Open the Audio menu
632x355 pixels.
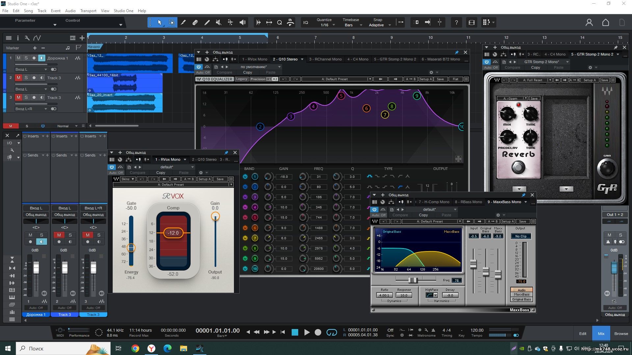tap(70, 11)
